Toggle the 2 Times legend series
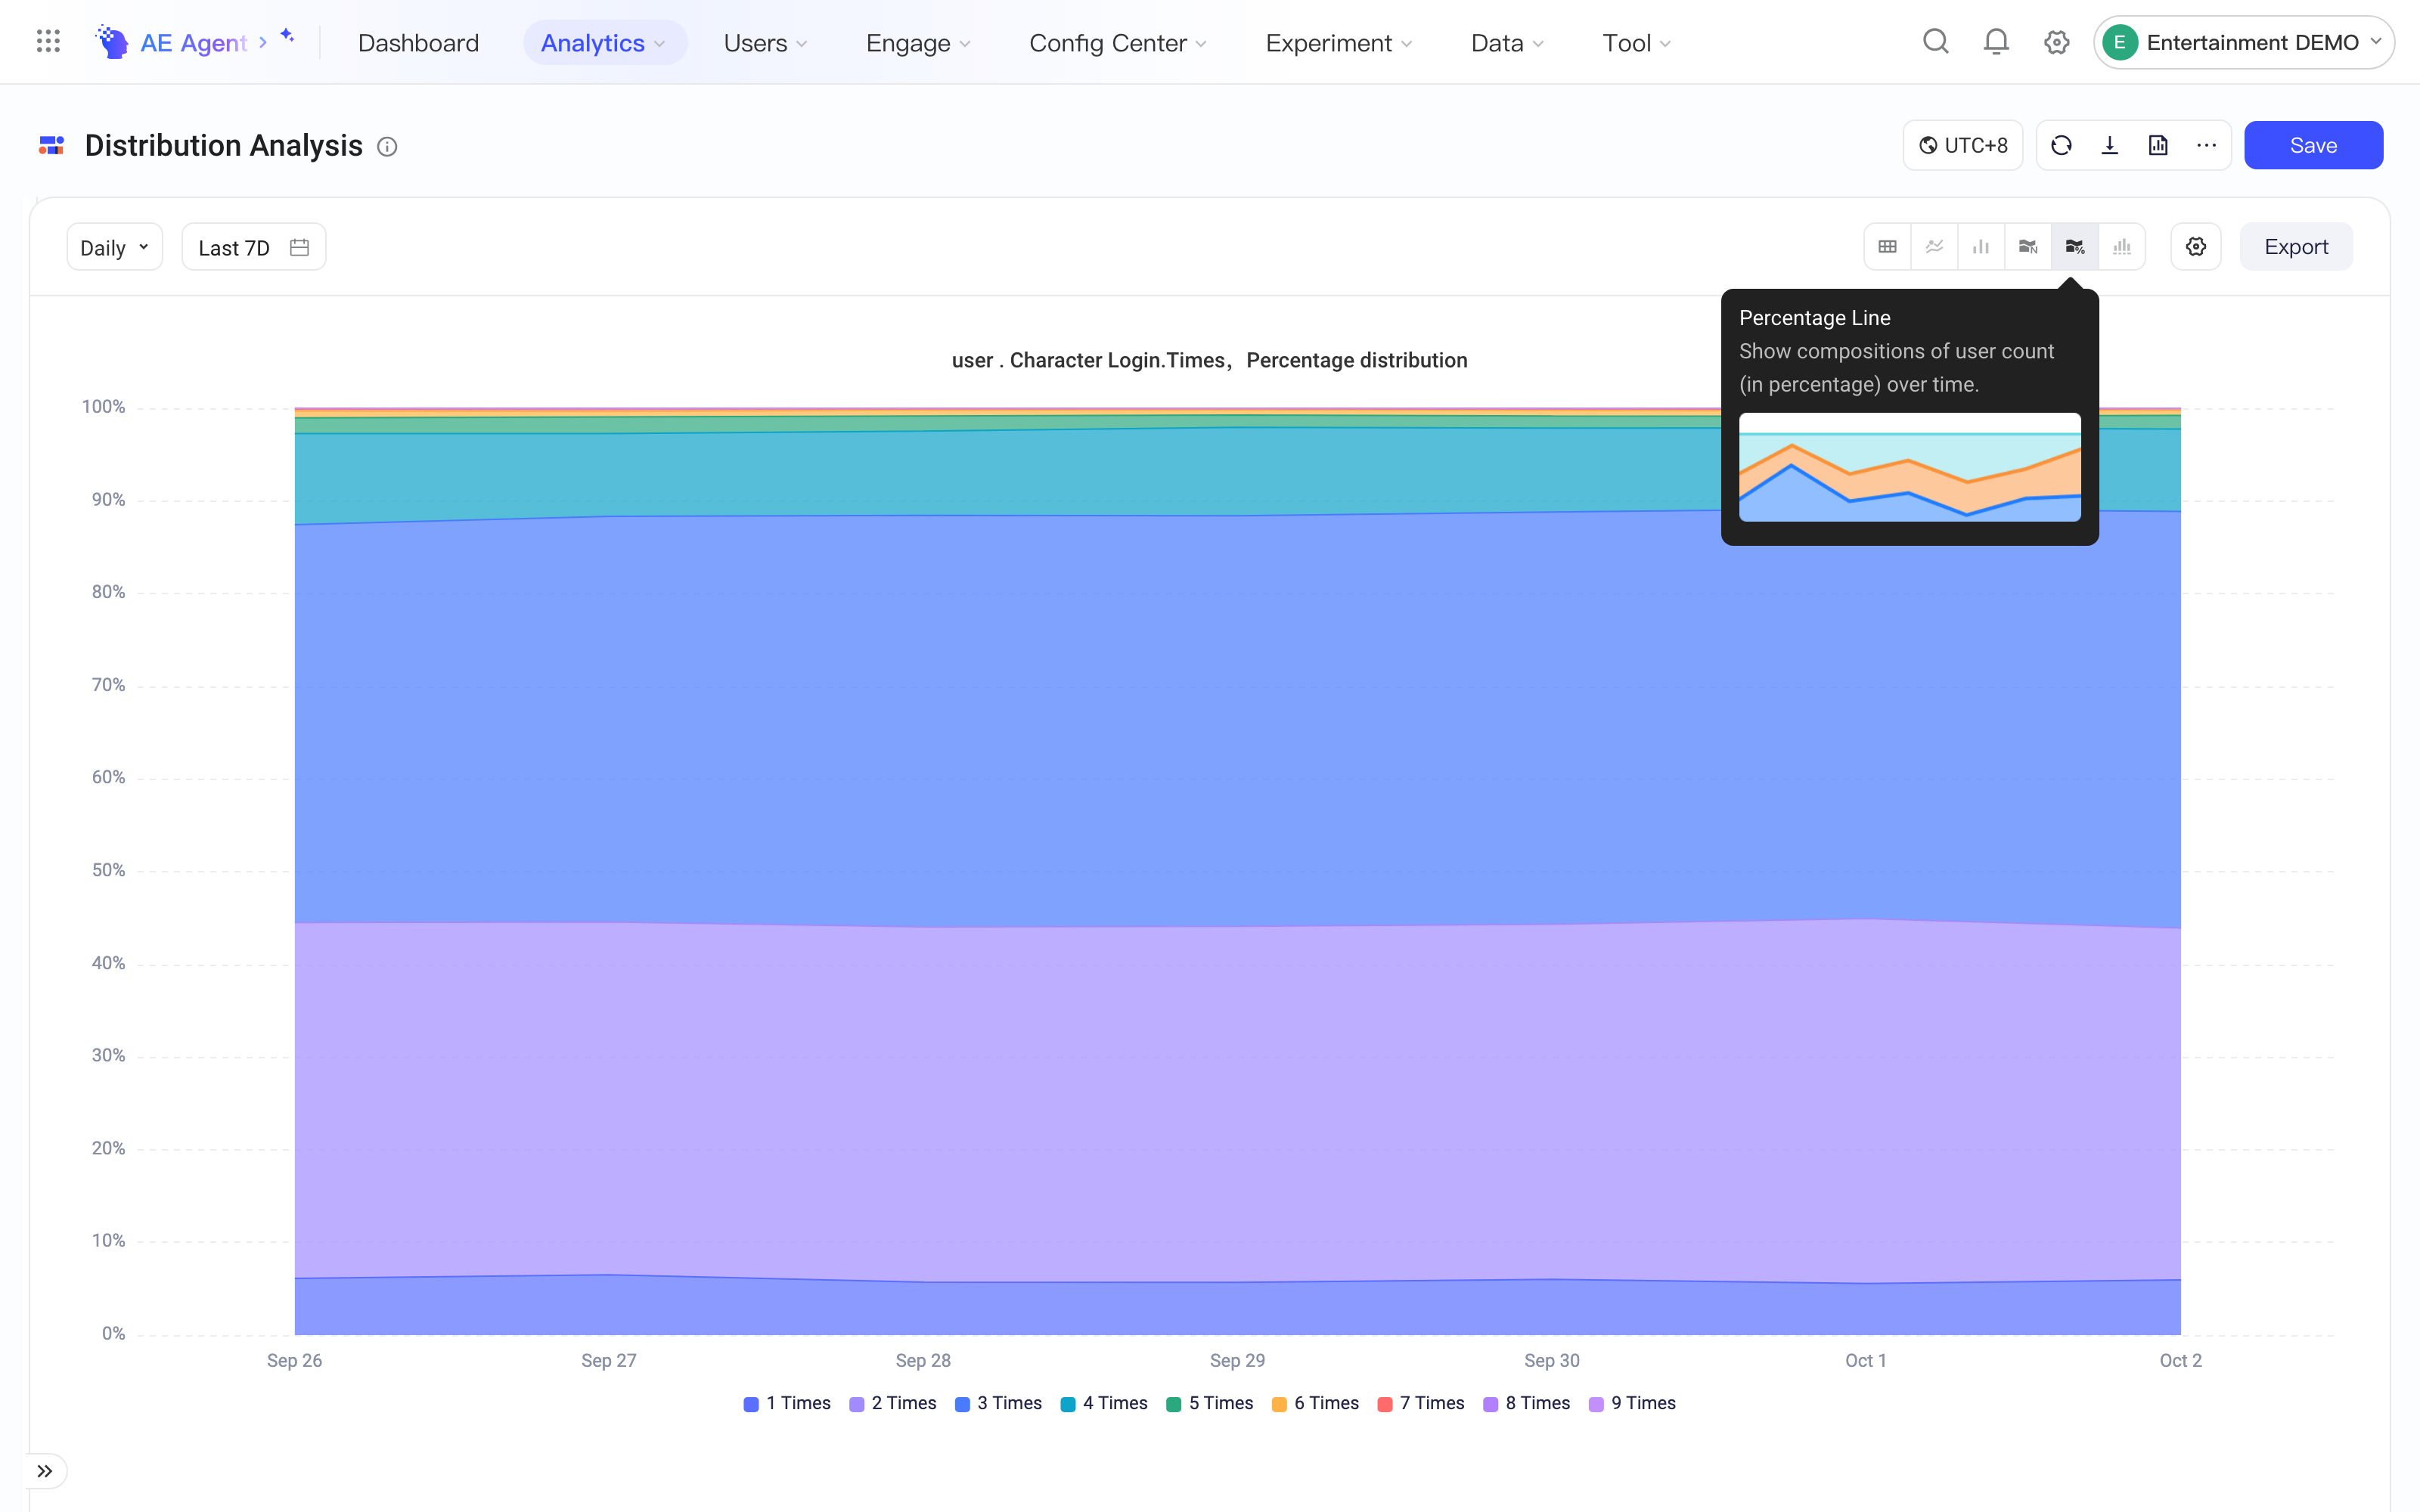The height and width of the screenshot is (1512, 2420). (x=892, y=1403)
